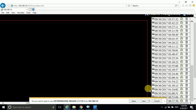Delete the 09/30/2017 03:40:47 recording
This screenshot has height=110, width=196.
(187, 54)
